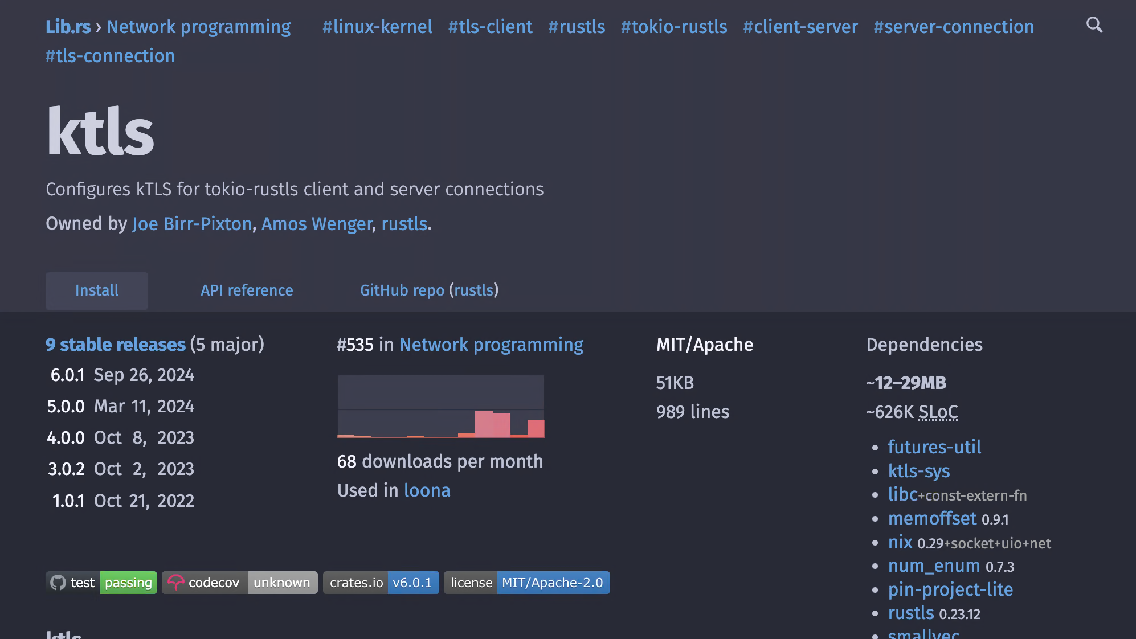Open search with the magnifier icon

tap(1094, 26)
